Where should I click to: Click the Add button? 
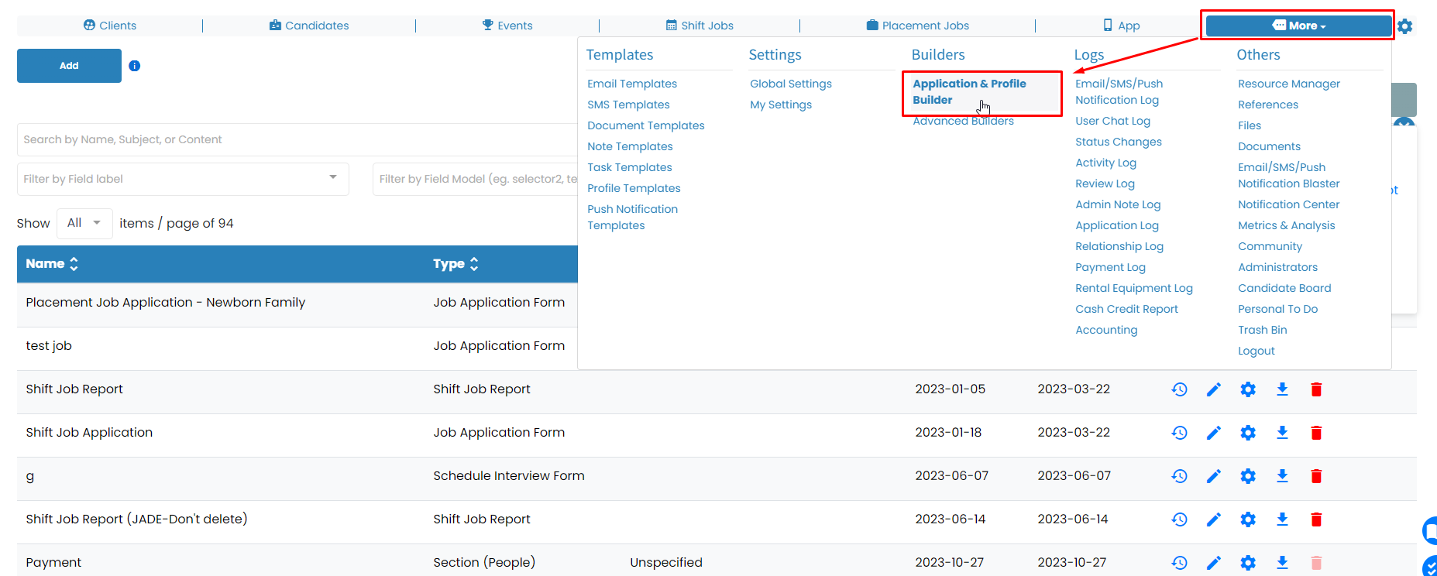coord(69,66)
